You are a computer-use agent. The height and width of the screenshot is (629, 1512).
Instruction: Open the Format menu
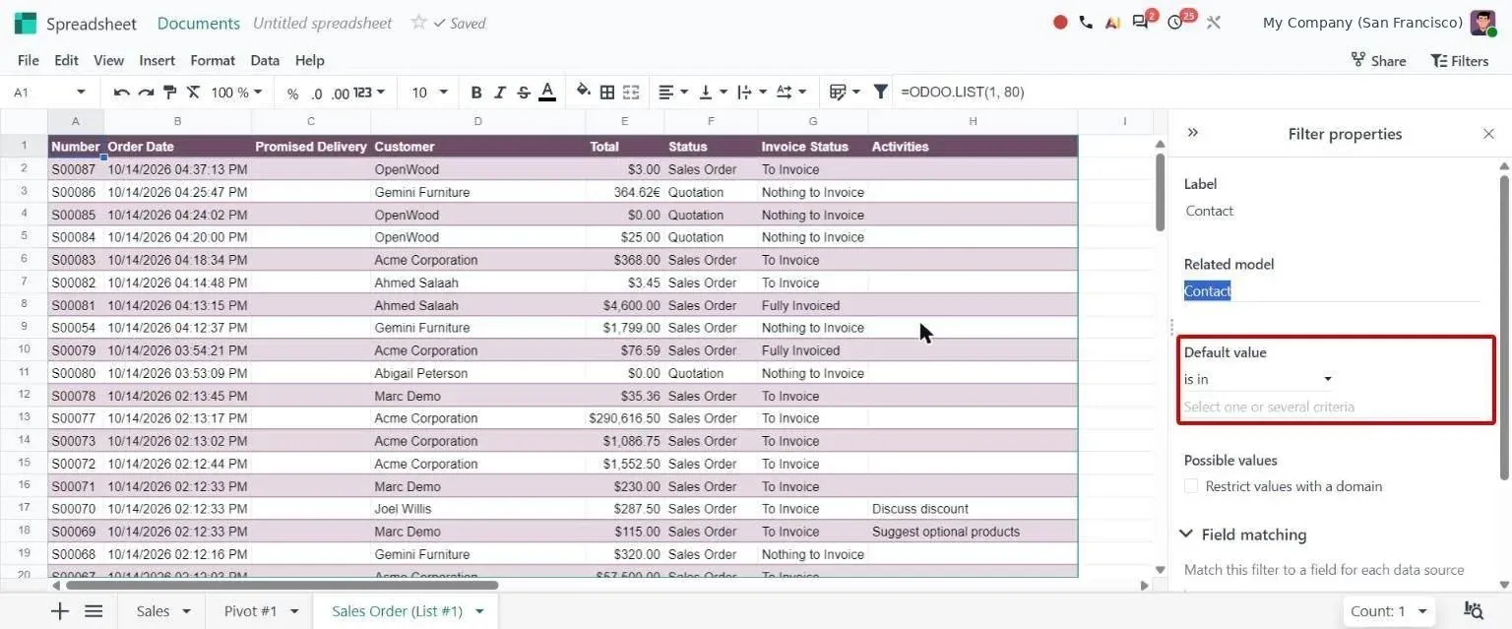213,60
